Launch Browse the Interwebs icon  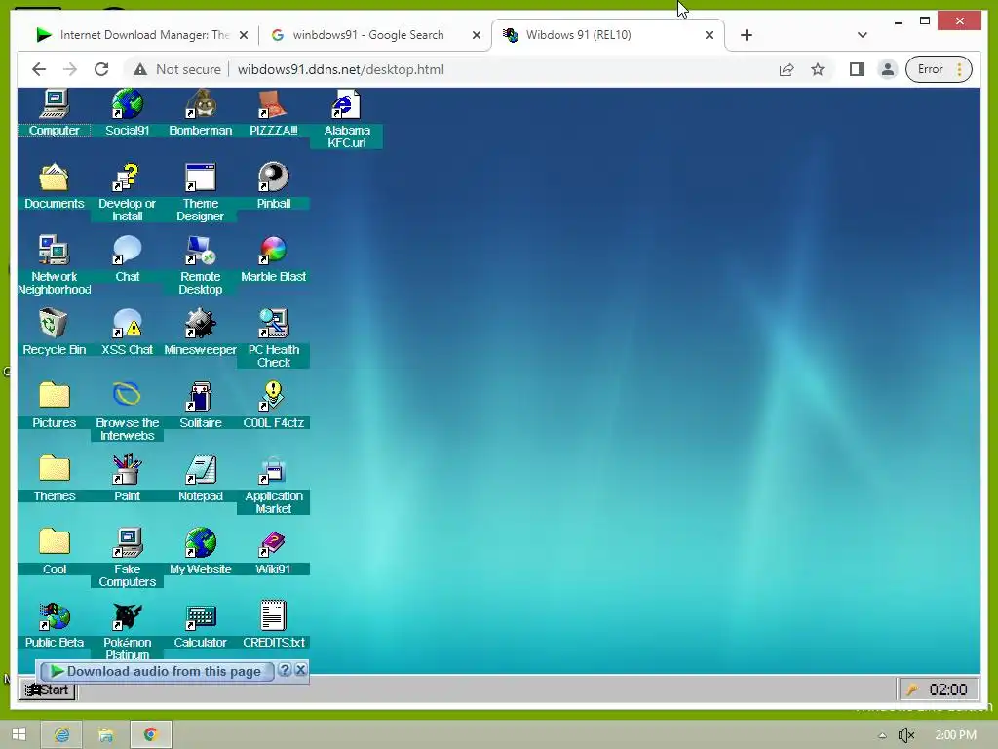pyautogui.click(x=128, y=413)
